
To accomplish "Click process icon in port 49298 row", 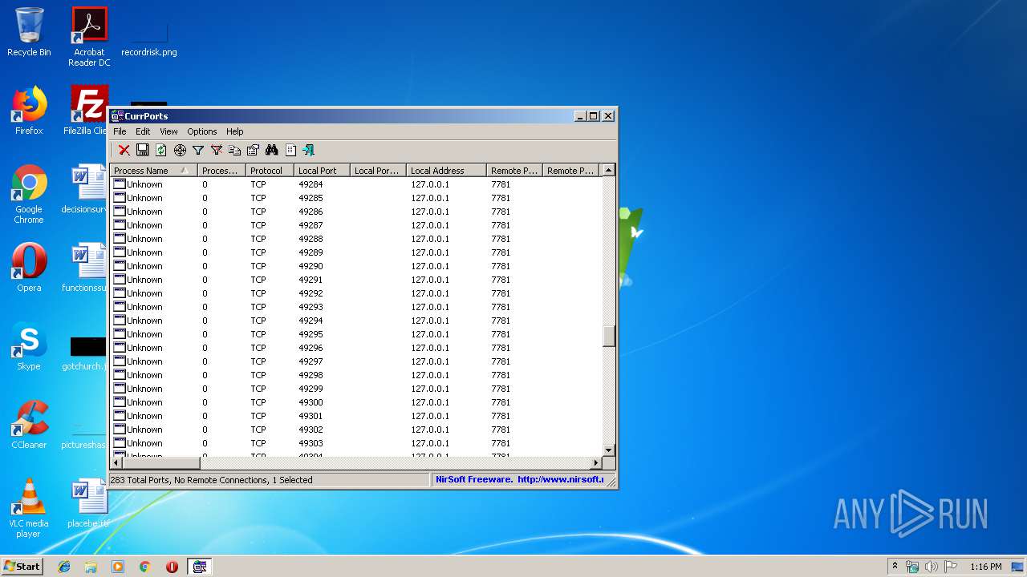I will point(120,375).
